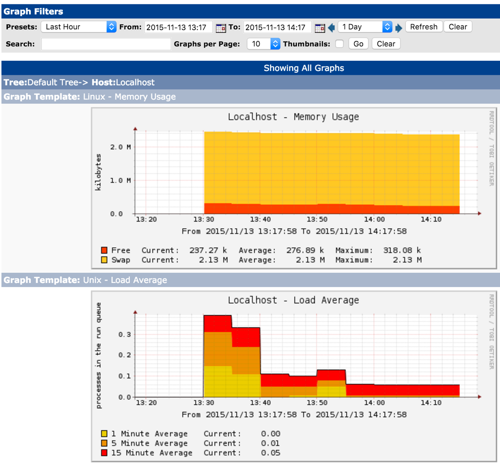The width and height of the screenshot is (500, 463).
Task: Click the 15 Minute Average red swatch
Action: (104, 453)
